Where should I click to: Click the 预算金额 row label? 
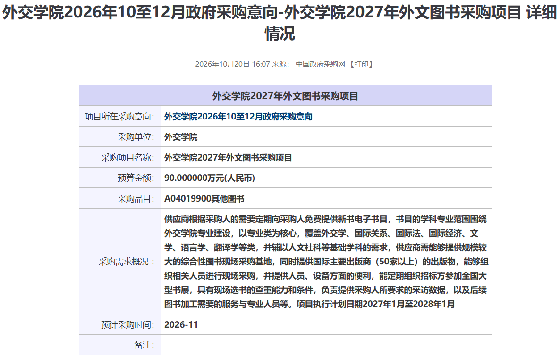[x=136, y=178]
